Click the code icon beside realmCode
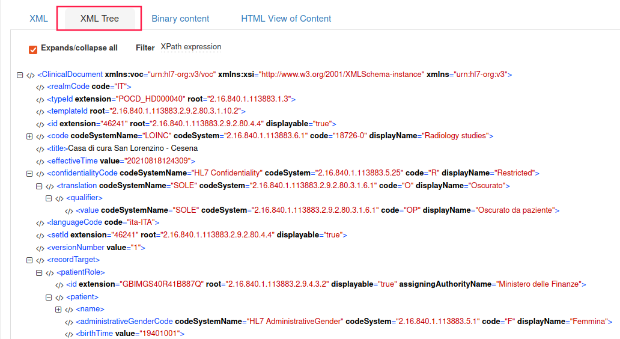 (40, 87)
